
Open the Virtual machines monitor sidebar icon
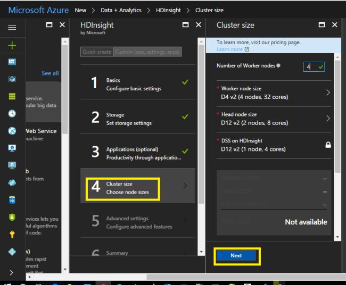point(12,148)
